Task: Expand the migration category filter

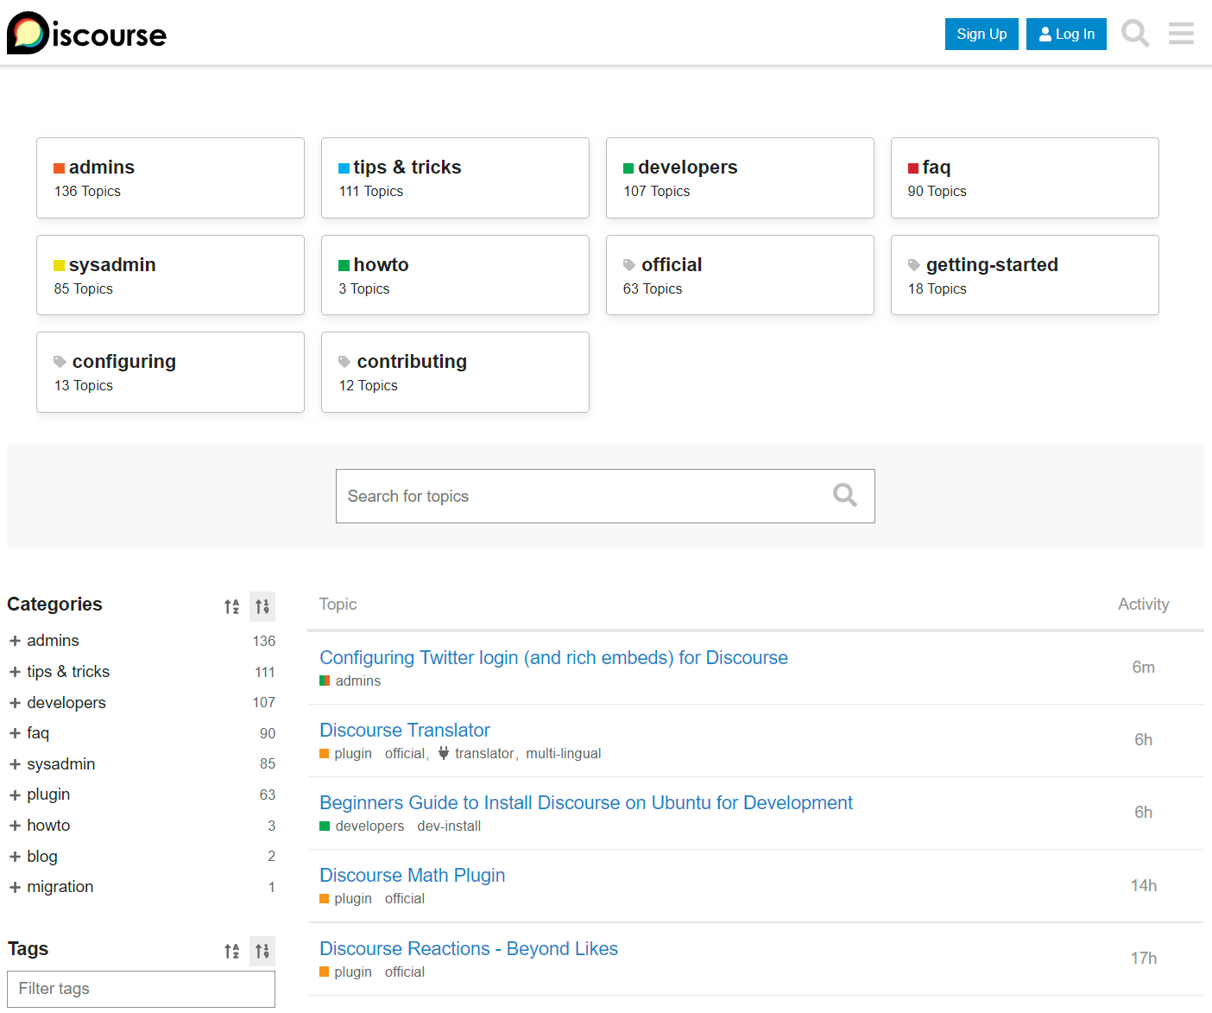Action: [x=15, y=887]
